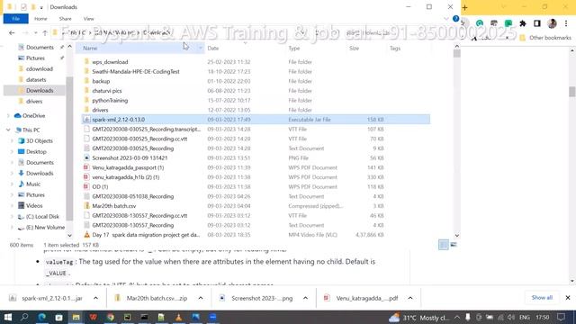
Task: Open the View ribbon tab
Action: point(88,19)
